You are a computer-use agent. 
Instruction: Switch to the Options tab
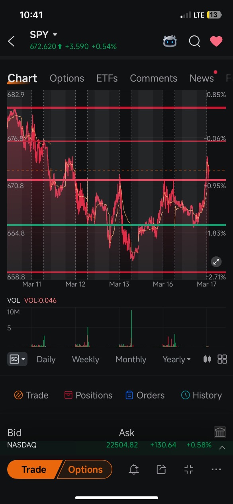pos(67,78)
